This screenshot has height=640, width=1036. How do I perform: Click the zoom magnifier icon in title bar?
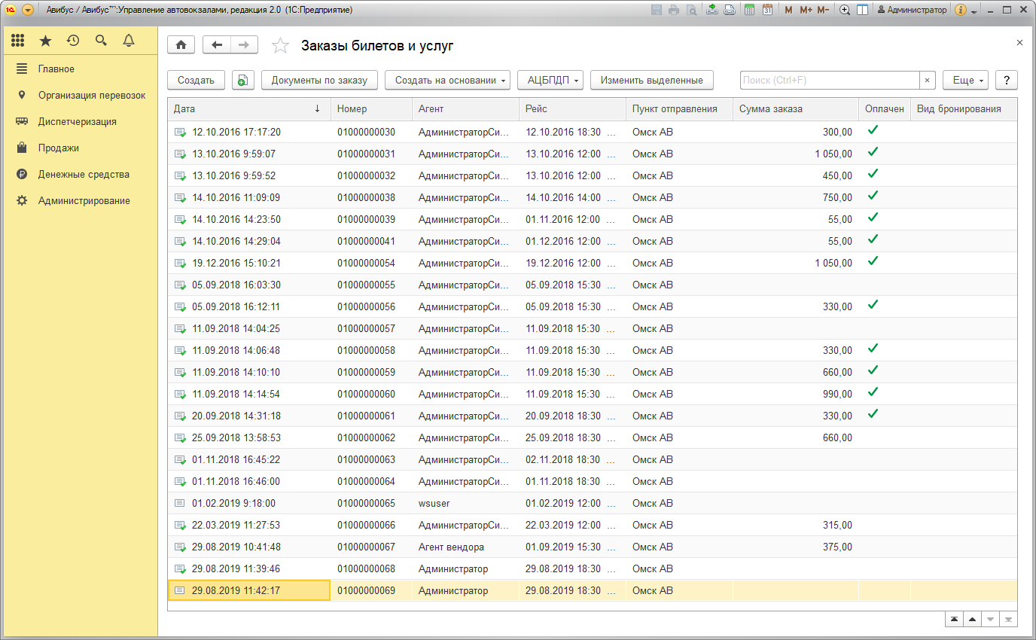pyautogui.click(x=845, y=10)
